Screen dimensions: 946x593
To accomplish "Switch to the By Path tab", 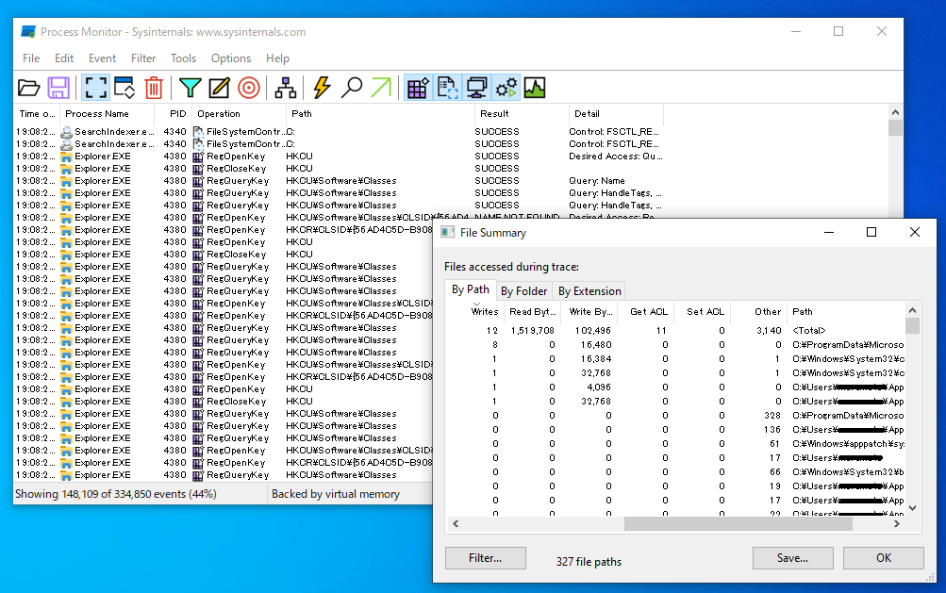I will pyautogui.click(x=471, y=289).
